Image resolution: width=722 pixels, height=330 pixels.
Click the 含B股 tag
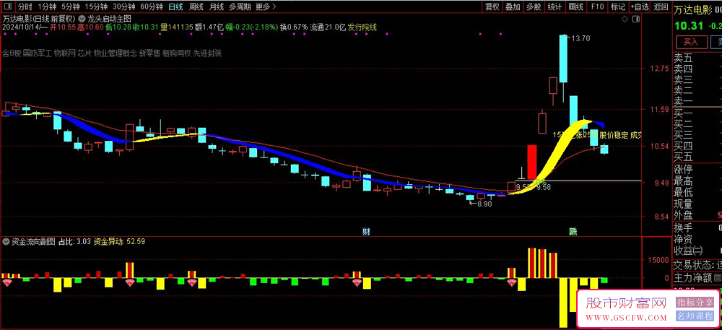pyautogui.click(x=12, y=53)
